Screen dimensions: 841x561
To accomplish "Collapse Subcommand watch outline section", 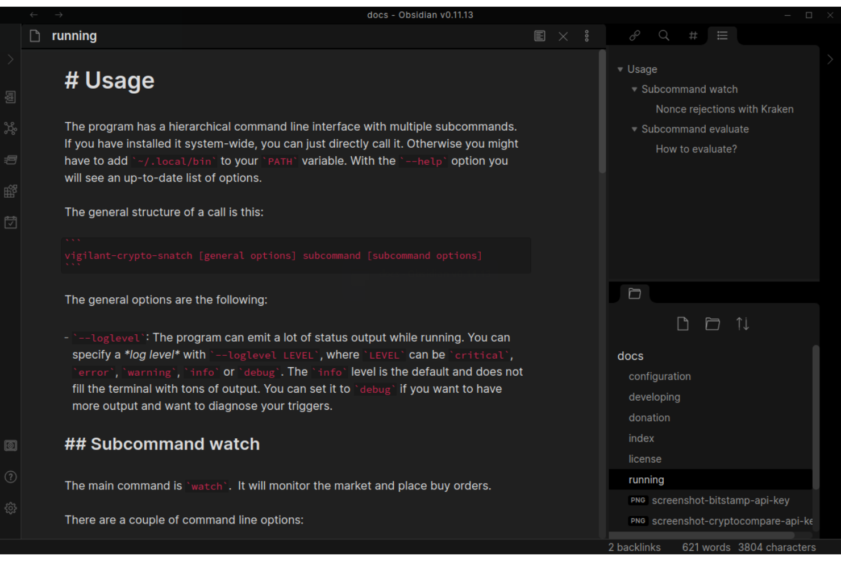I will [634, 89].
